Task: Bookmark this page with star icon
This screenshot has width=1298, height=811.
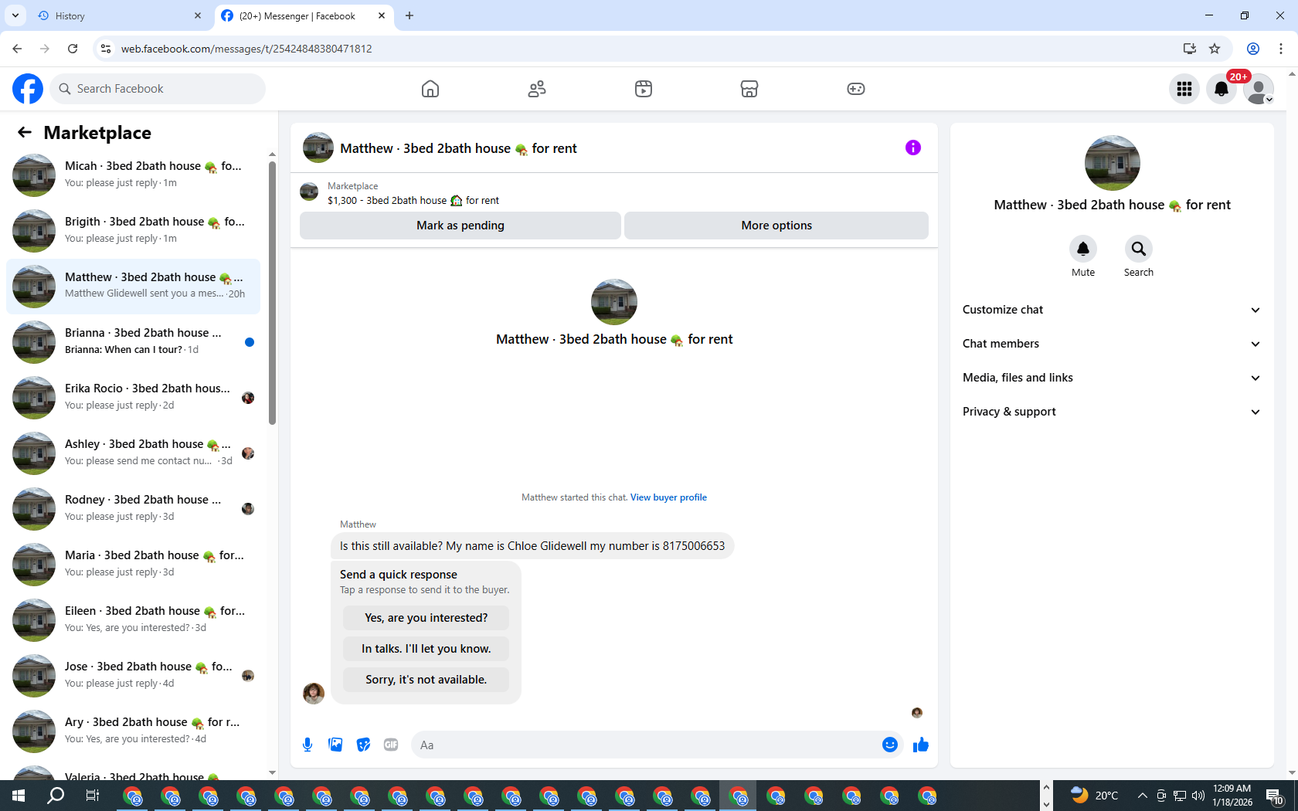Action: [x=1215, y=49]
